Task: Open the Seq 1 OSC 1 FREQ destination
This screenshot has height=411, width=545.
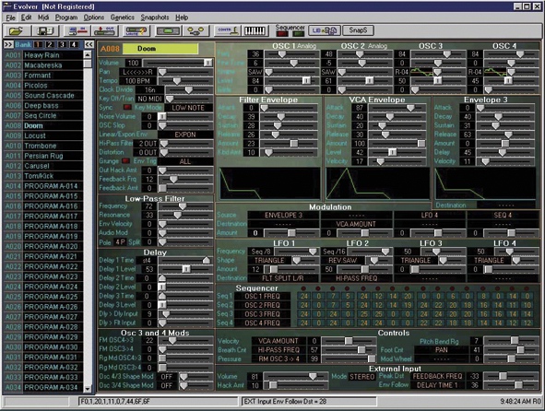Action: coord(263,296)
